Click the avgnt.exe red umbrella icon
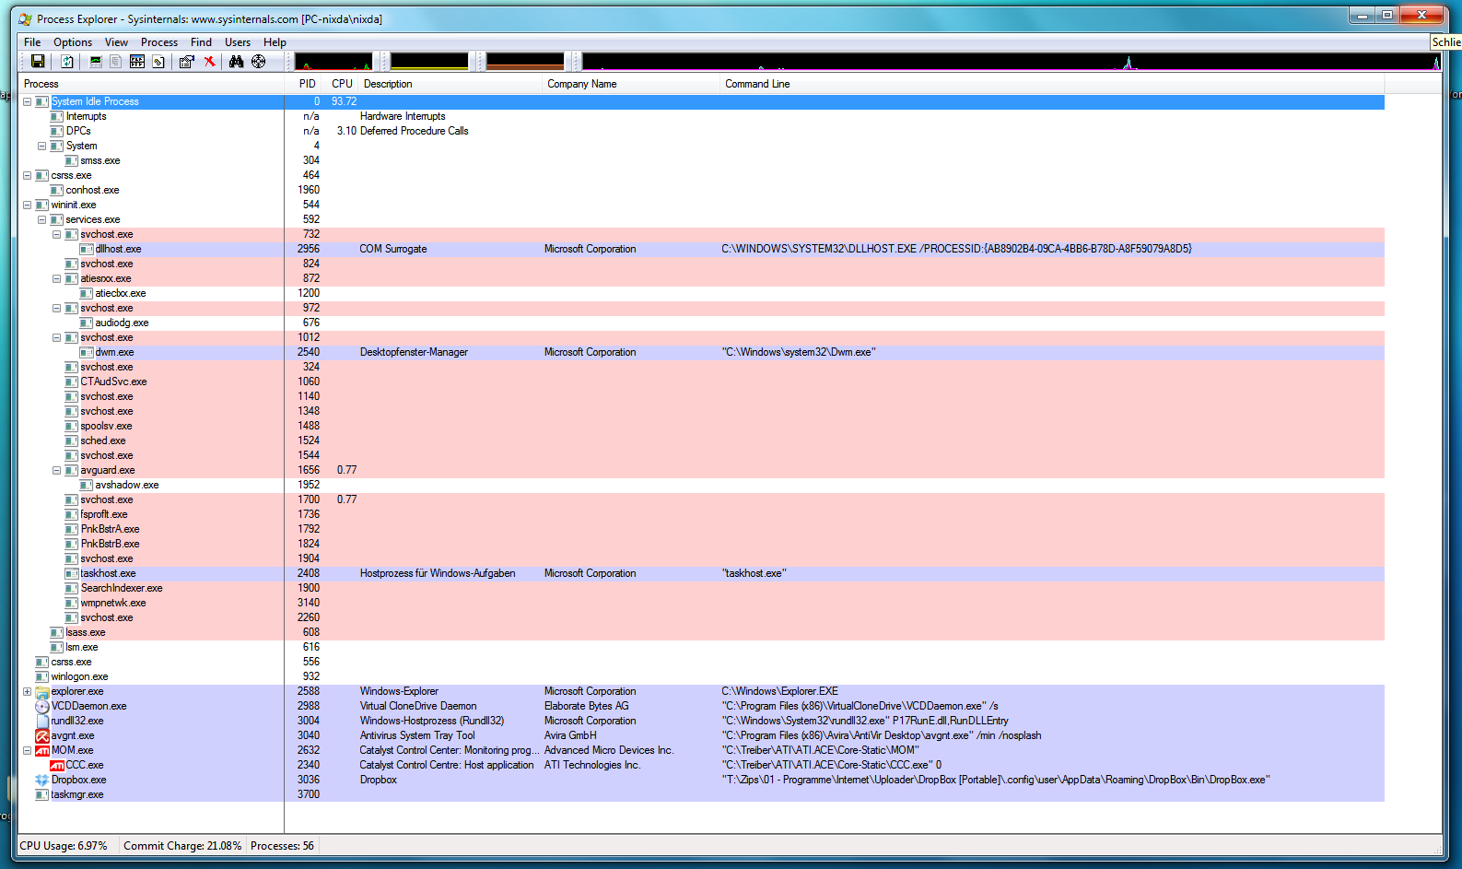Screen dimensions: 1462x869 (x=42, y=735)
